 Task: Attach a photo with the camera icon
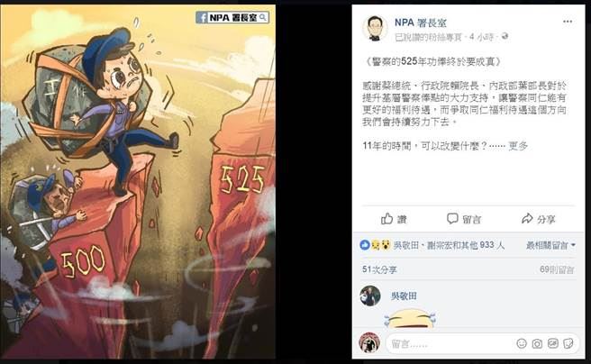pos(537,343)
